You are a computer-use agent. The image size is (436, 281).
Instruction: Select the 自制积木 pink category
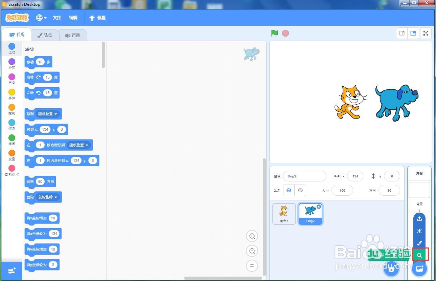click(x=12, y=170)
